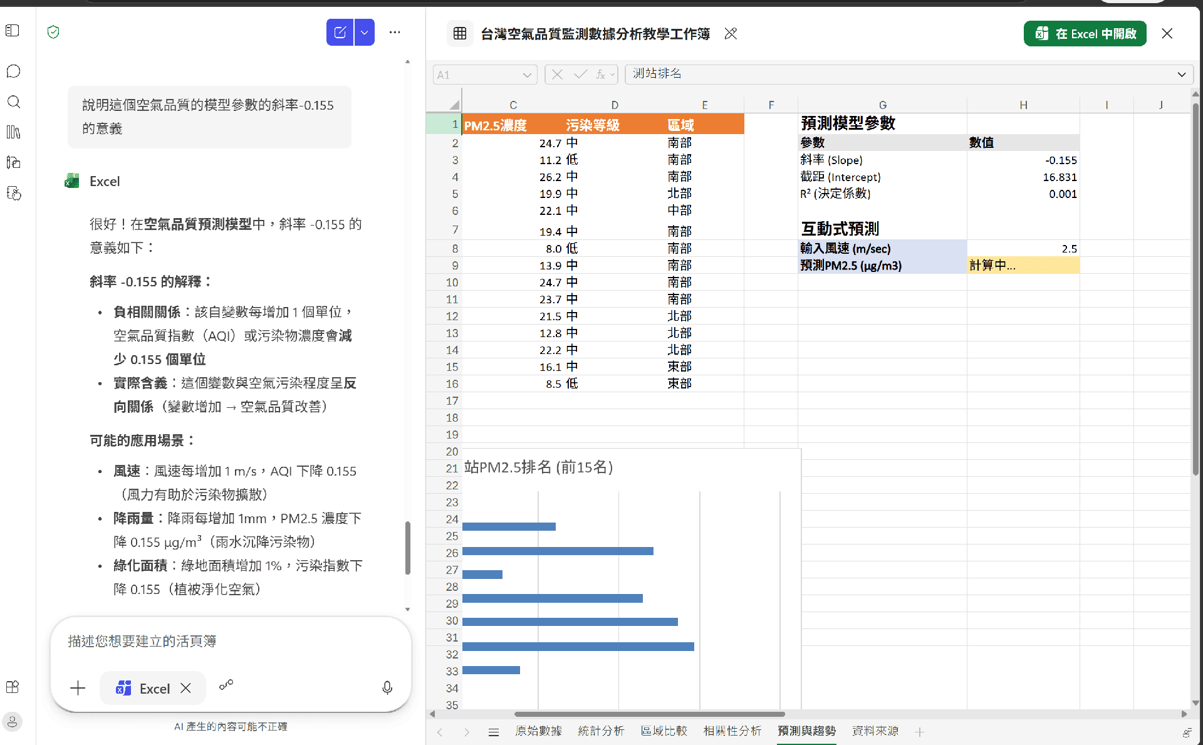1203x745 pixels.
Task: Click the chat panel vertical scrollbar
Action: tap(407, 547)
